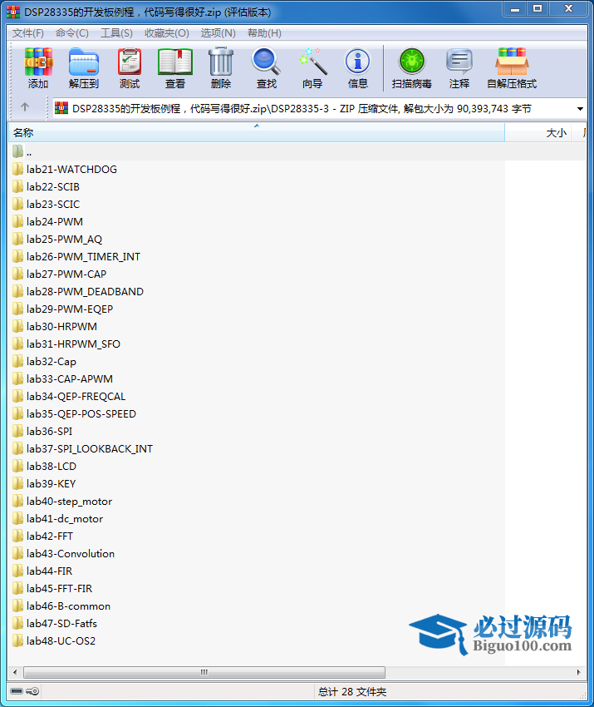Select folder lab40-step_motor

click(62, 502)
